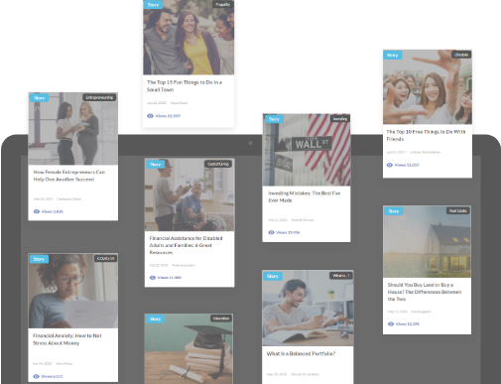501x384 pixels.
Task: Click the date and author line on the Small Town card
Action: coord(168,103)
